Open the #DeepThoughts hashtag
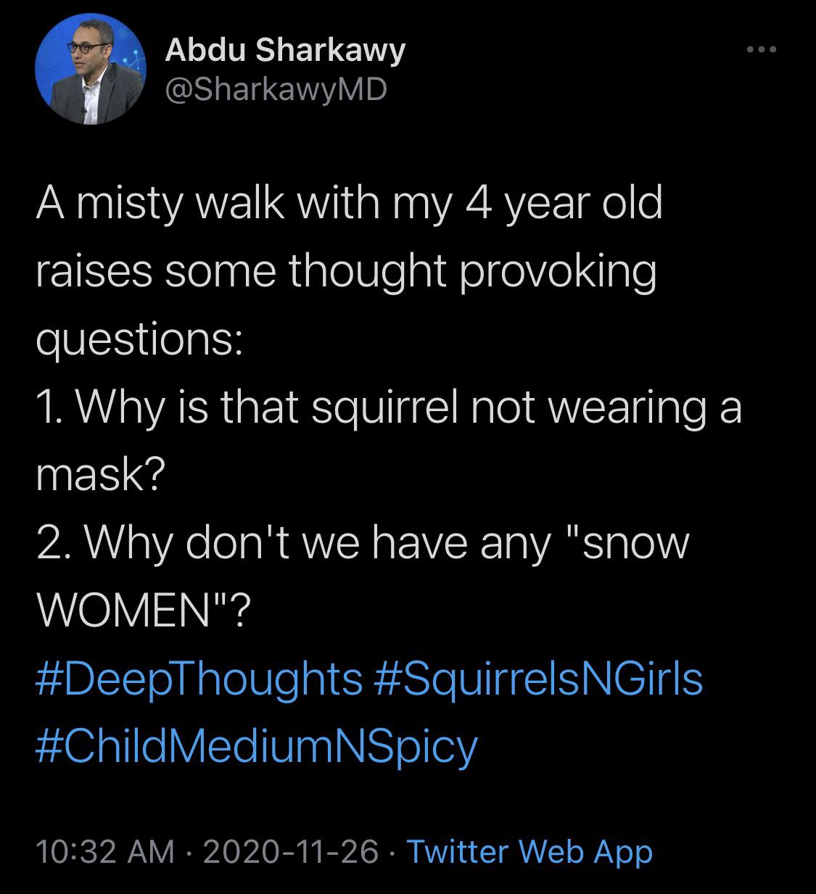This screenshot has width=816, height=894. coord(199,679)
